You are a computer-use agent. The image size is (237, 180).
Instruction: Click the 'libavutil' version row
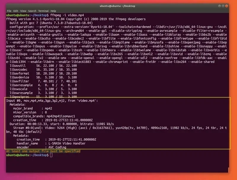click(x=43, y=66)
